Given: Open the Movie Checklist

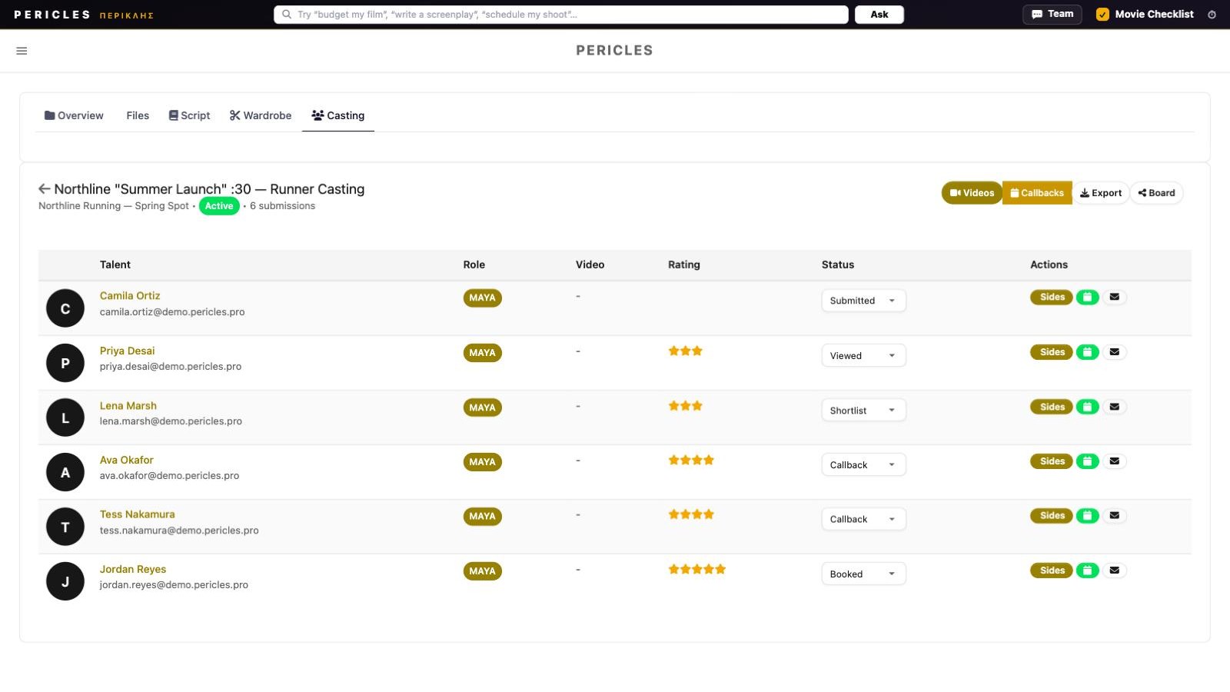Looking at the screenshot, I should click(x=1145, y=15).
